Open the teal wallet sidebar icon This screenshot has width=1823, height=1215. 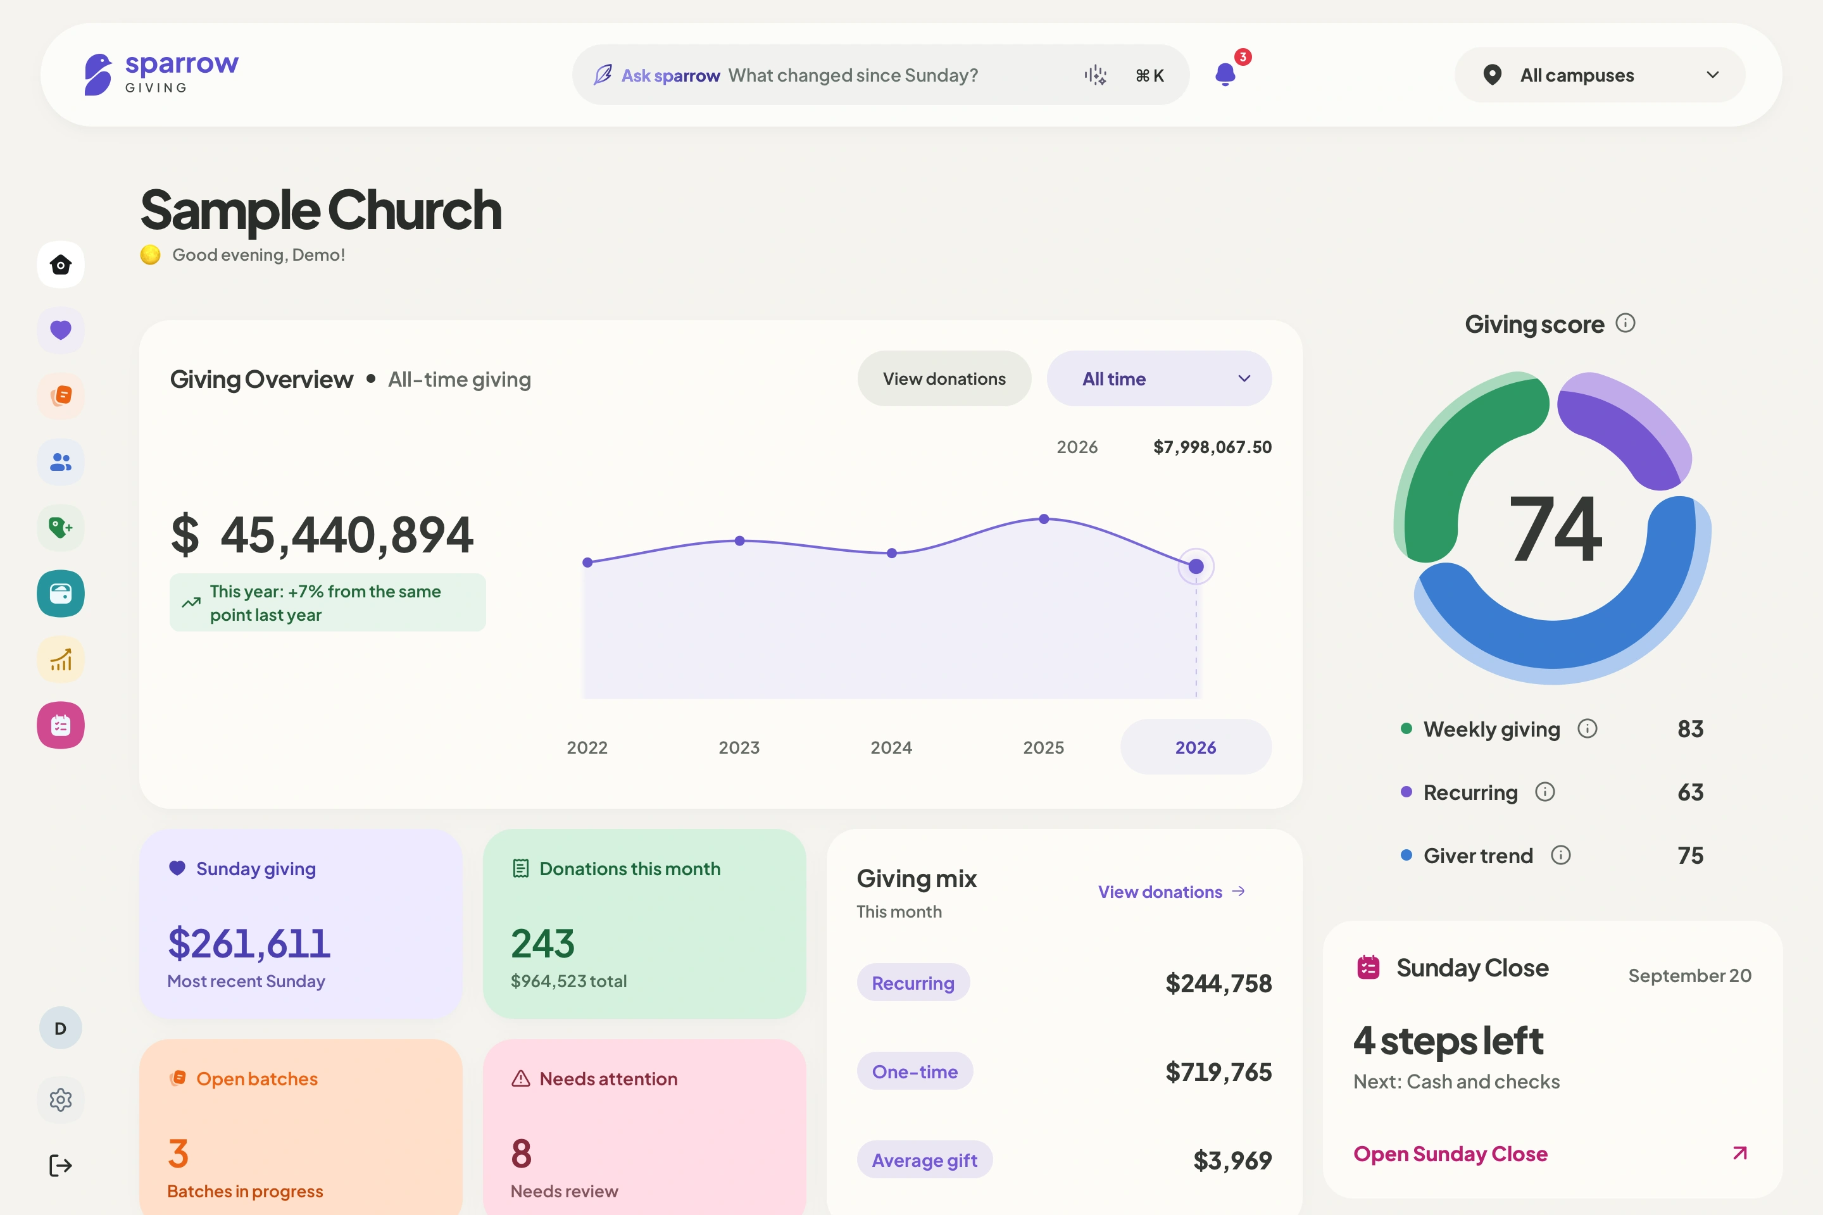point(61,594)
